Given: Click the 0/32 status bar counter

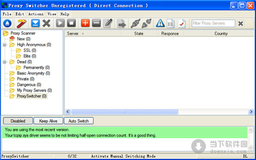Looking at the screenshot, I should coord(72,156).
